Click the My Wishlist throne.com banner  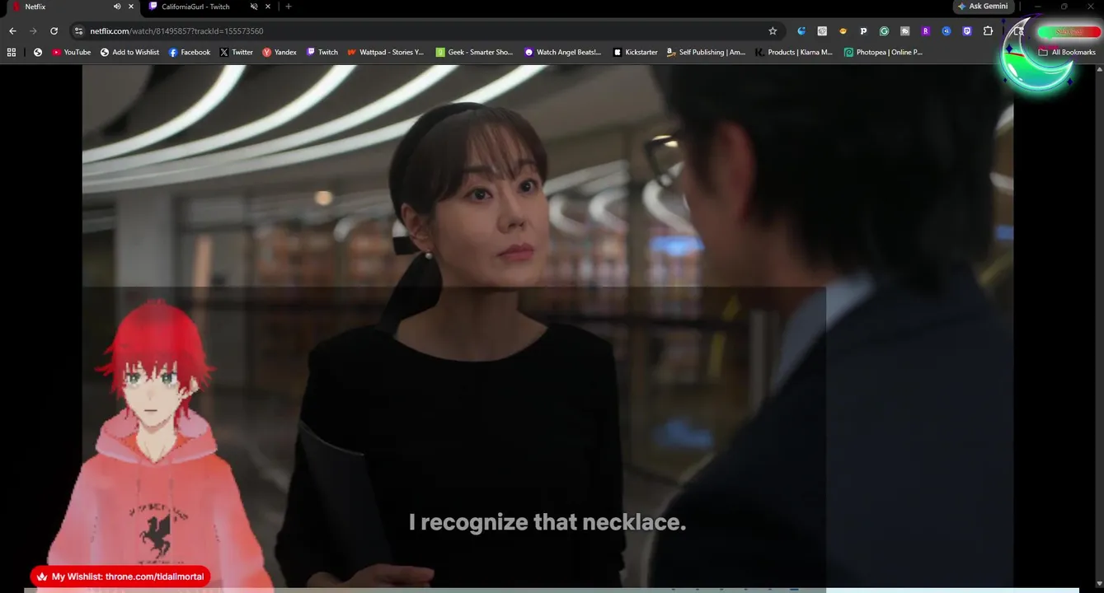click(120, 577)
